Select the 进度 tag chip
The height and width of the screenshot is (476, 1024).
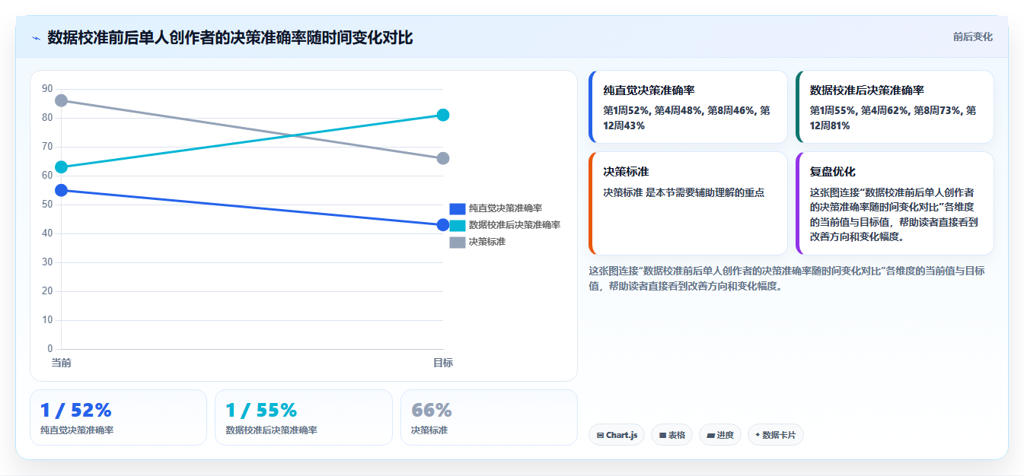coord(720,435)
